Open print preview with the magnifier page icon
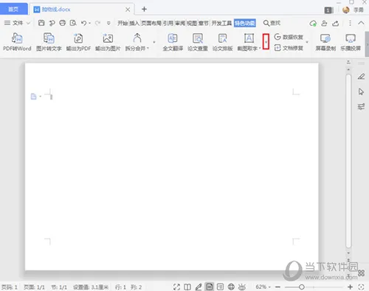The width and height of the screenshot is (369, 291). [x=73, y=23]
